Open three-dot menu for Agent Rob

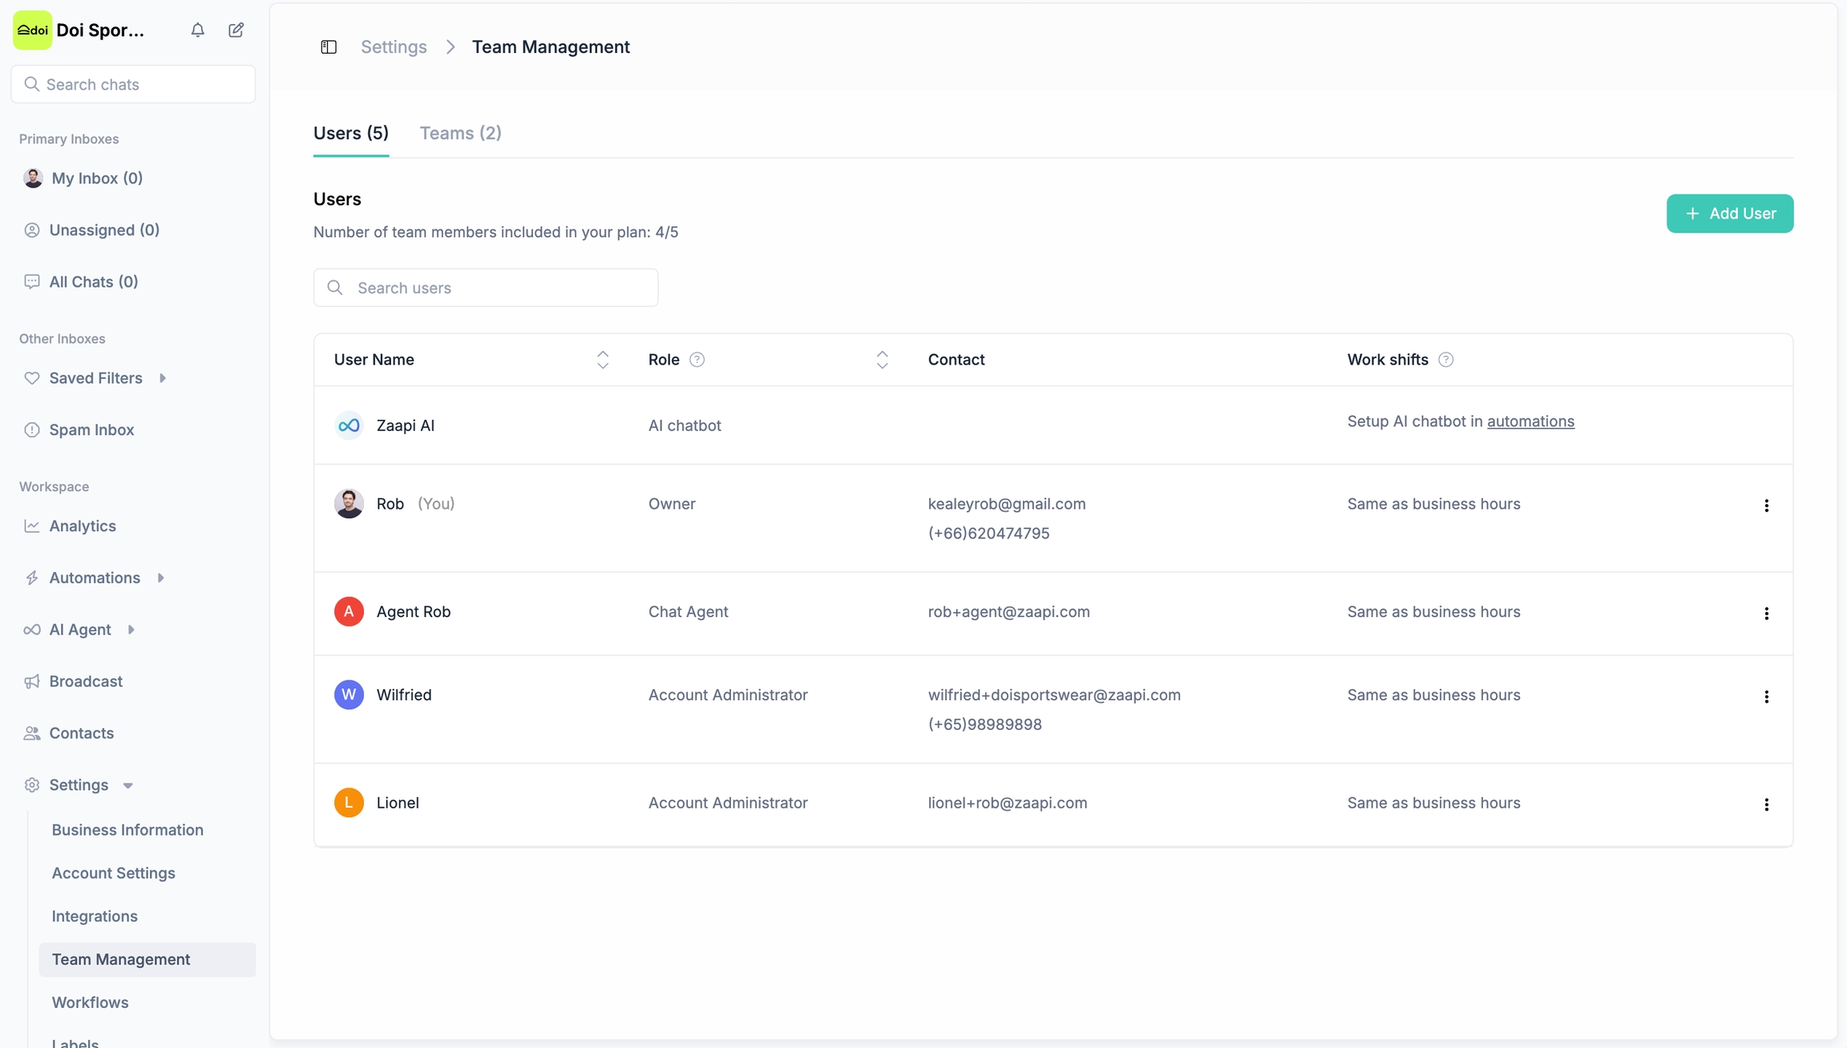(1766, 614)
